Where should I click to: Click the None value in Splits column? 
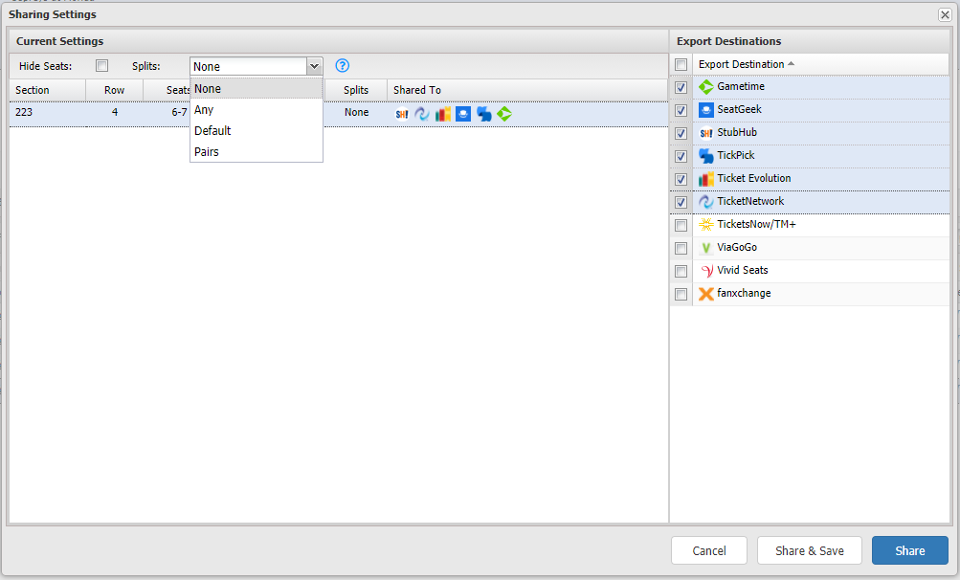[356, 112]
